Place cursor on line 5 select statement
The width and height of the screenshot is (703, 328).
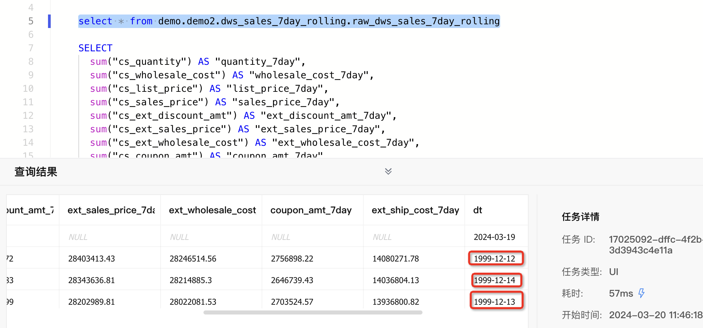(x=289, y=21)
